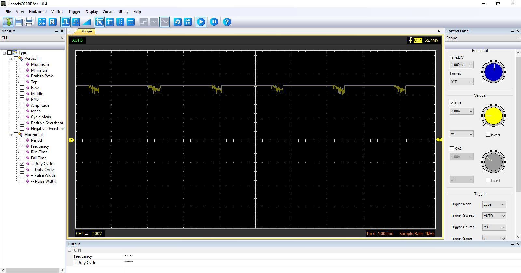Uncheck the + Duty Cycle checkbox

22,164
